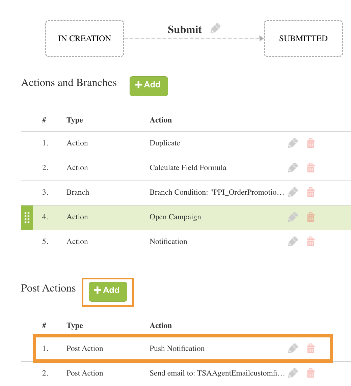Image resolution: width=351 pixels, height=386 pixels.
Task: Edit the Notification action row
Action: tap(293, 242)
